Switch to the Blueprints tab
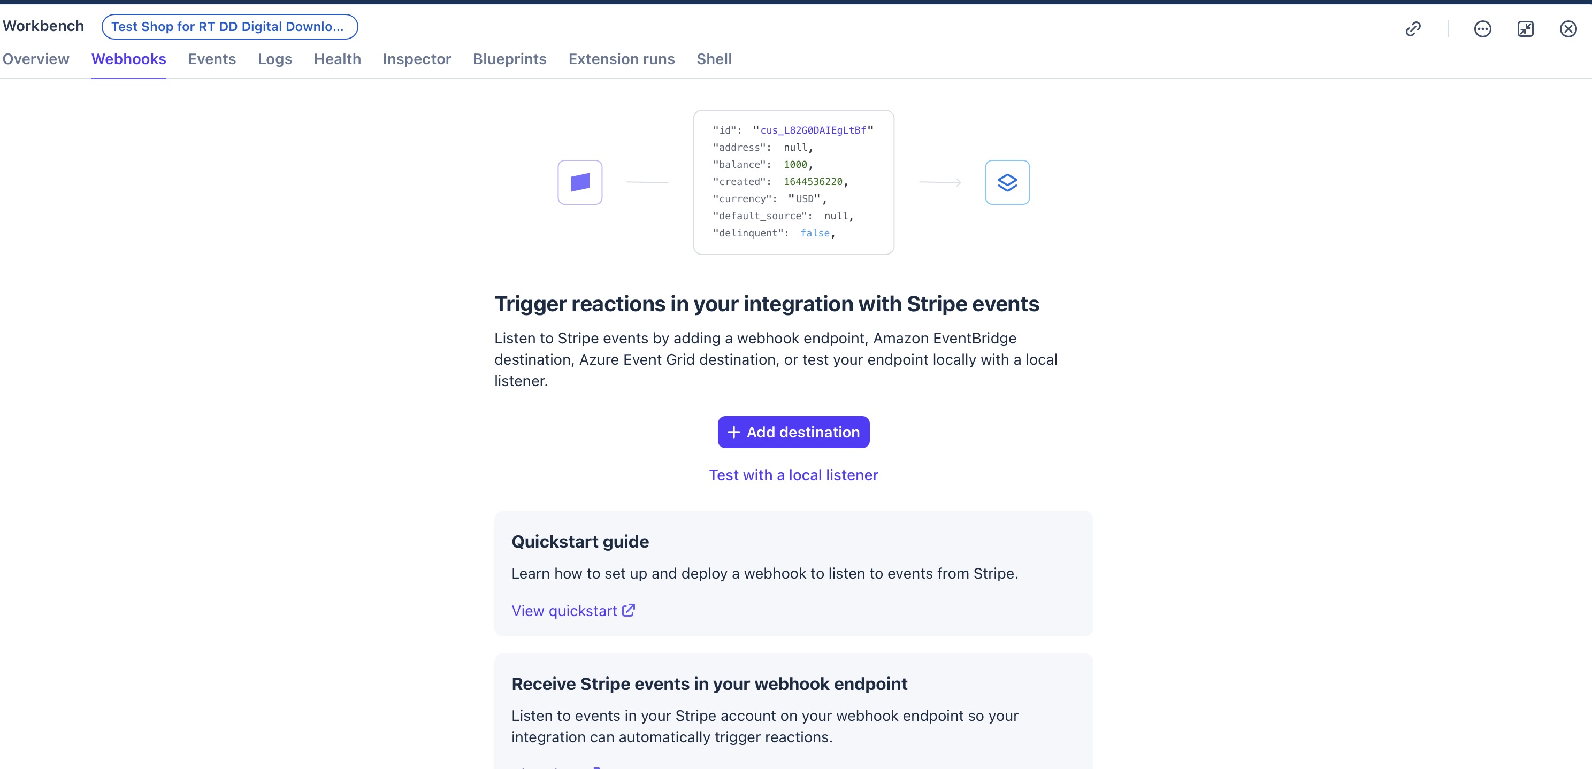The height and width of the screenshot is (769, 1592). (x=510, y=59)
